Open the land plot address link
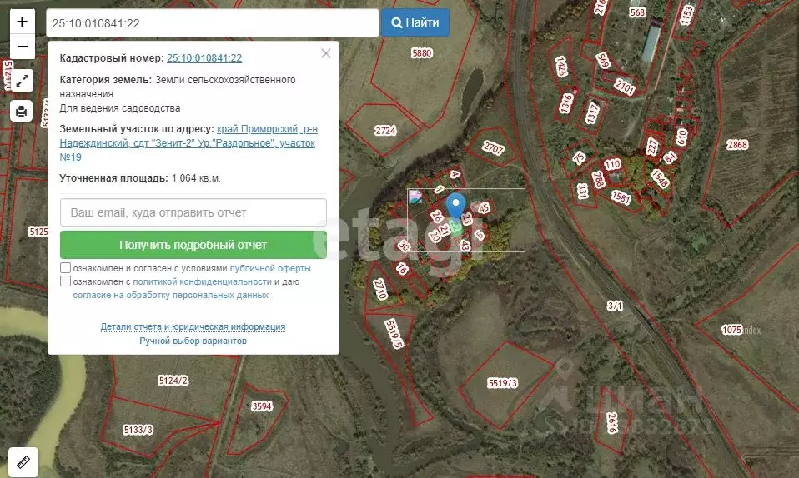This screenshot has height=478, width=799. point(188,143)
